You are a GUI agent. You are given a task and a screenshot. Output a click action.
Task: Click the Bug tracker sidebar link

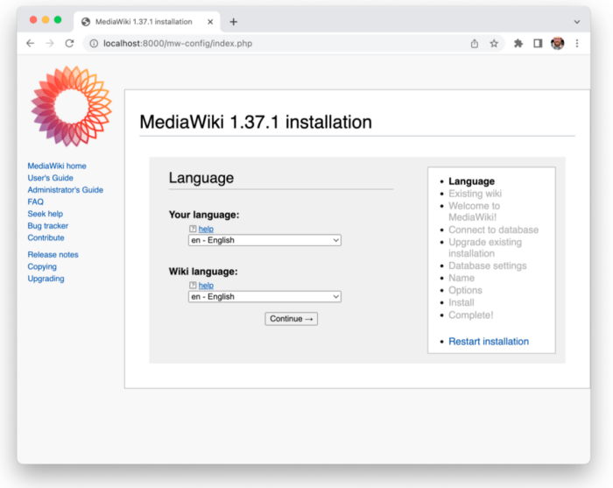[47, 226]
